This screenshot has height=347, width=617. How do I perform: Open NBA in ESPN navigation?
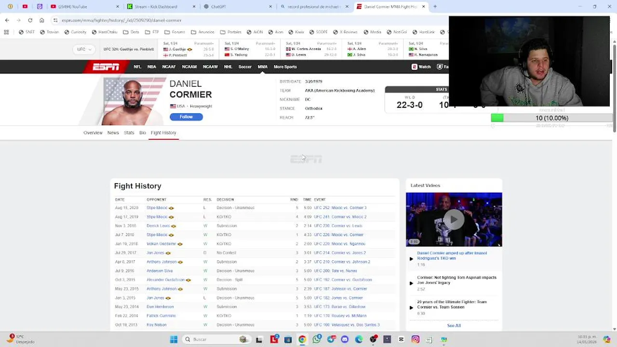pos(152,67)
